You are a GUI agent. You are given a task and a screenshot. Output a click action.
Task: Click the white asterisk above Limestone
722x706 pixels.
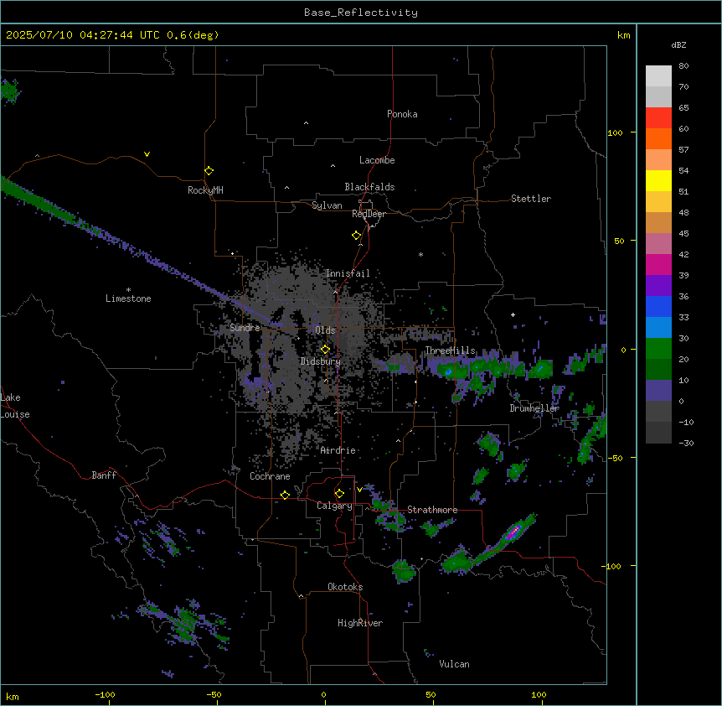point(128,289)
